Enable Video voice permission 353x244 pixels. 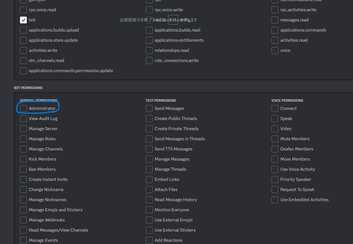click(275, 129)
